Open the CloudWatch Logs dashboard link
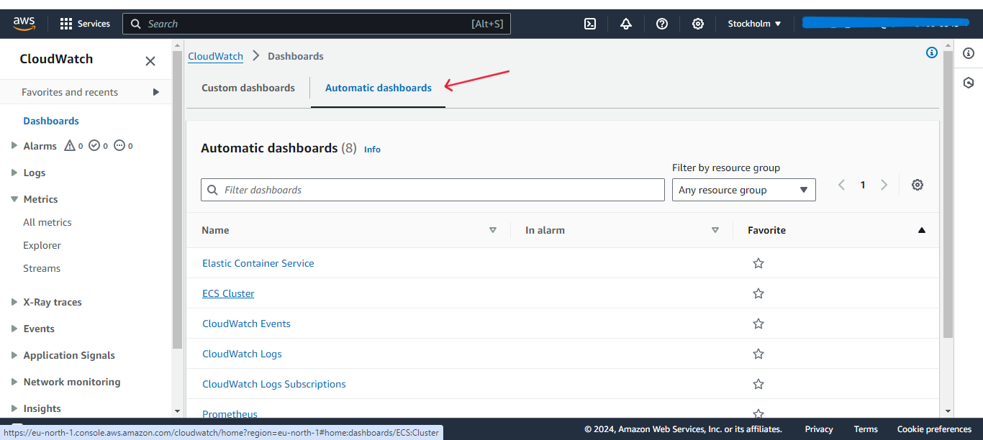The height and width of the screenshot is (440, 983). (x=242, y=354)
